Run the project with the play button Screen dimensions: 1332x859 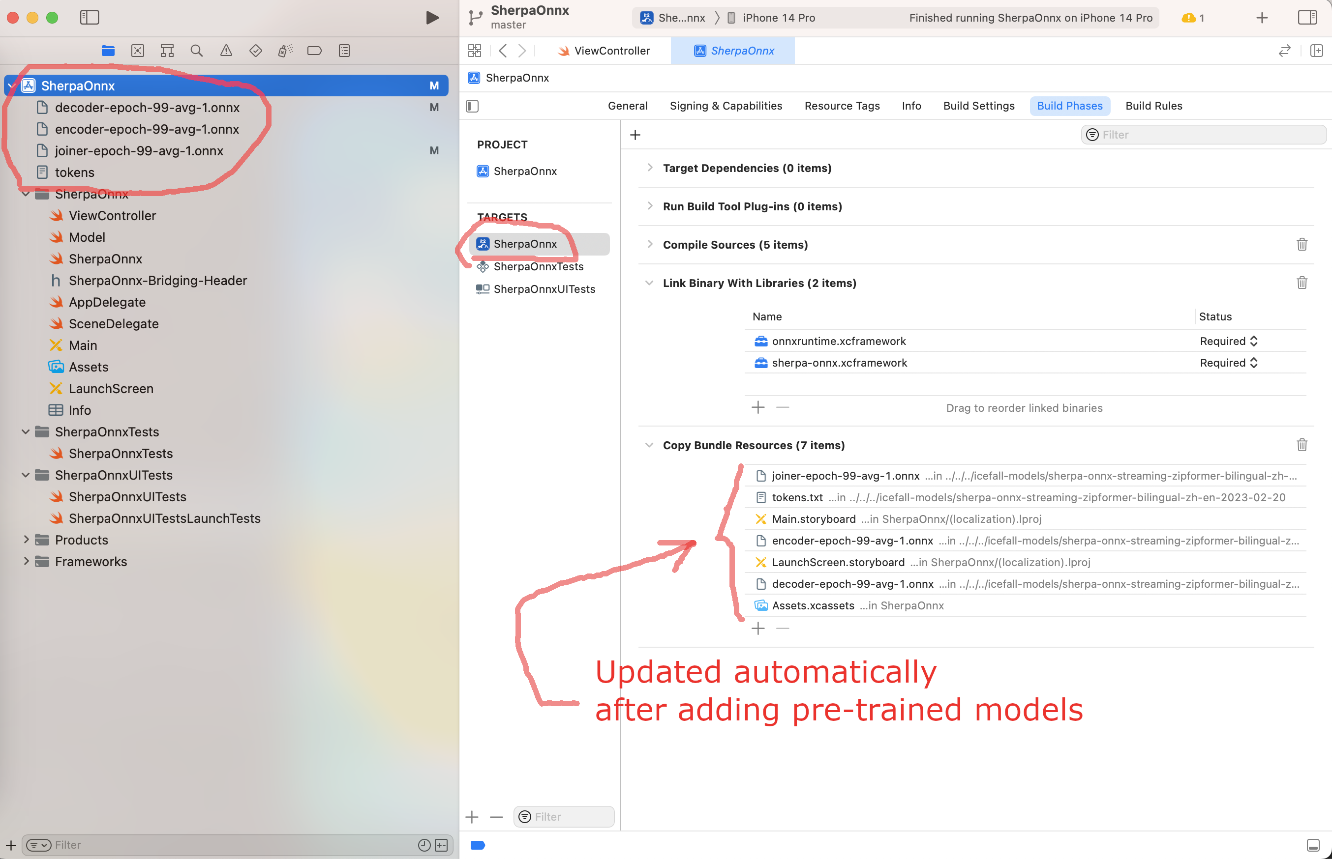431,17
